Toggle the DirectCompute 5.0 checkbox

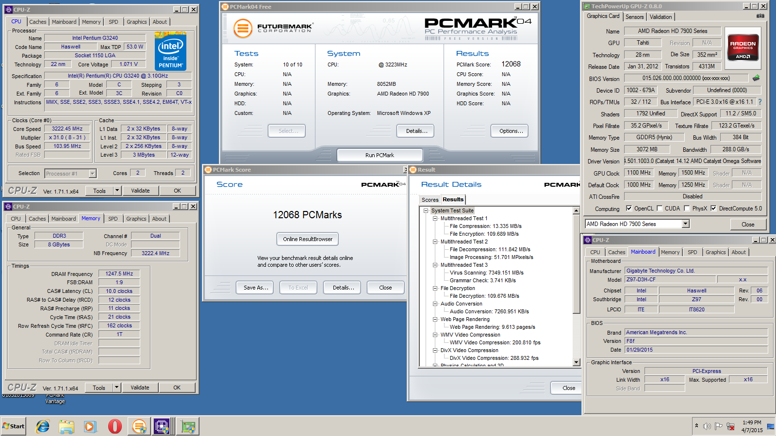[x=713, y=209]
